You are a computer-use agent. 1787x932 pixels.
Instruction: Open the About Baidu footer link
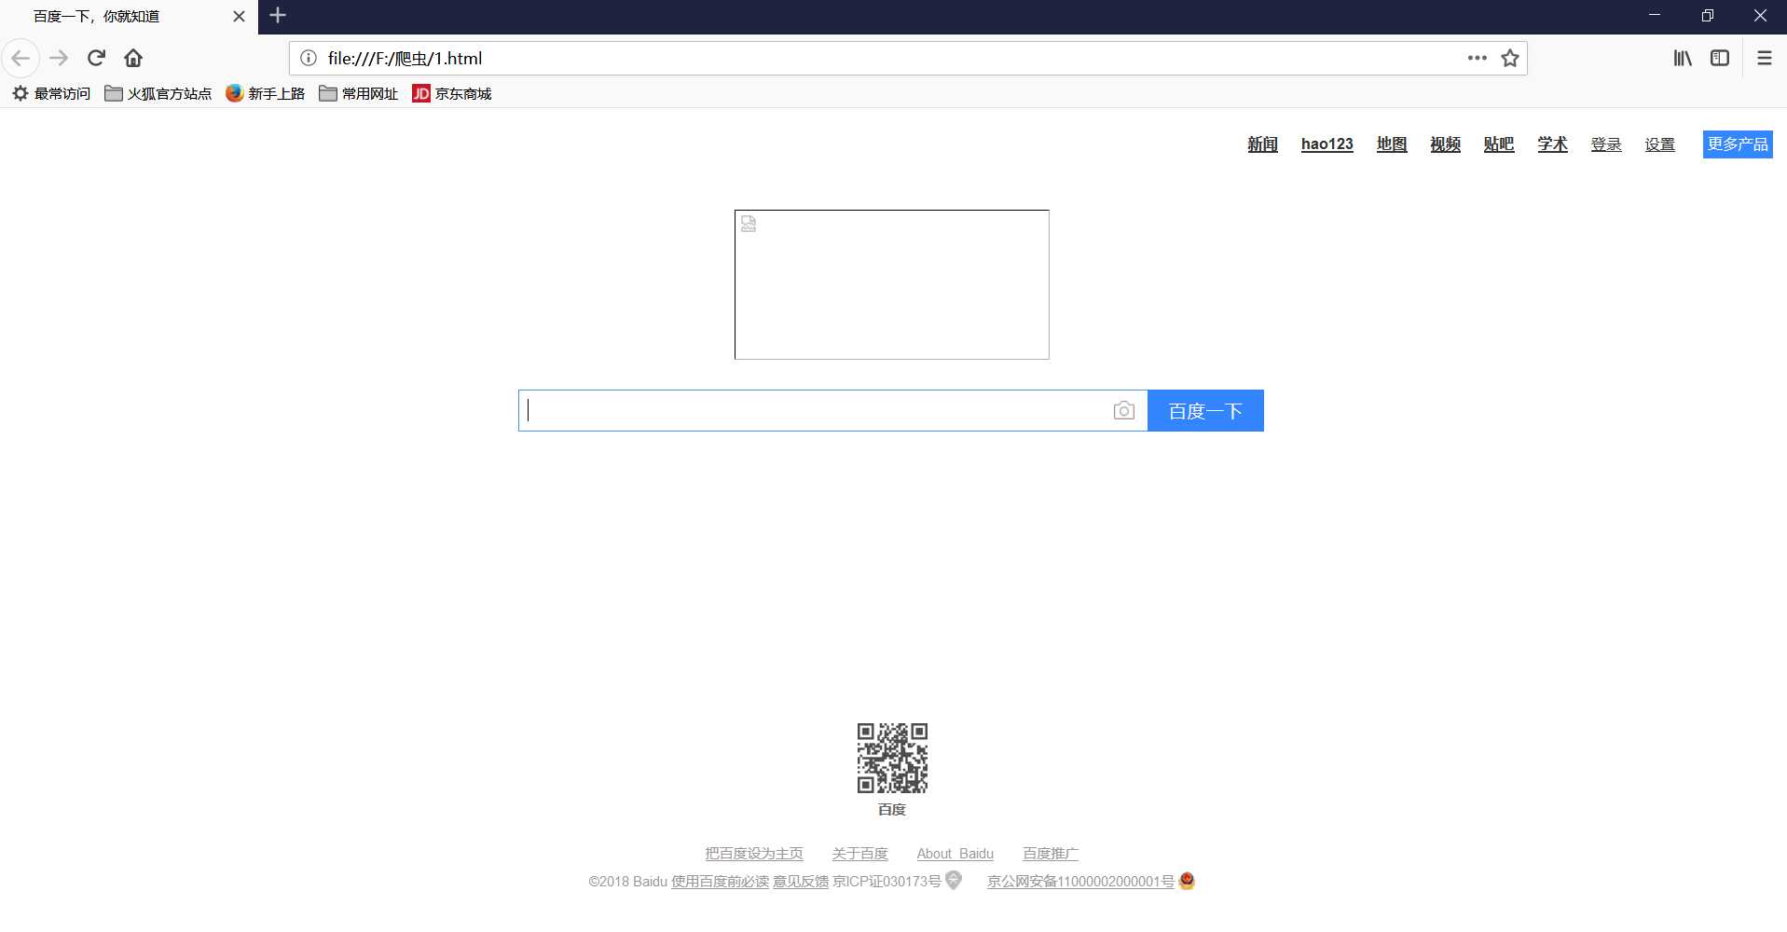955,853
